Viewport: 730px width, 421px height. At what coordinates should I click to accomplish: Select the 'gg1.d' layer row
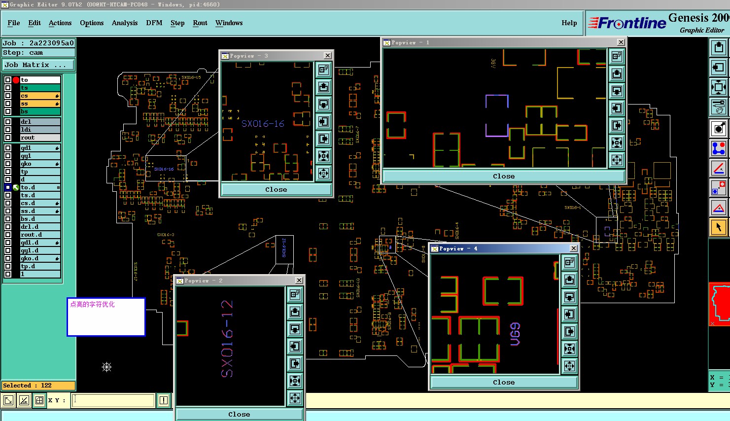click(x=40, y=250)
